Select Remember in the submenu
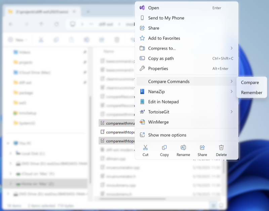The height and width of the screenshot is (211, 269). [x=252, y=93]
